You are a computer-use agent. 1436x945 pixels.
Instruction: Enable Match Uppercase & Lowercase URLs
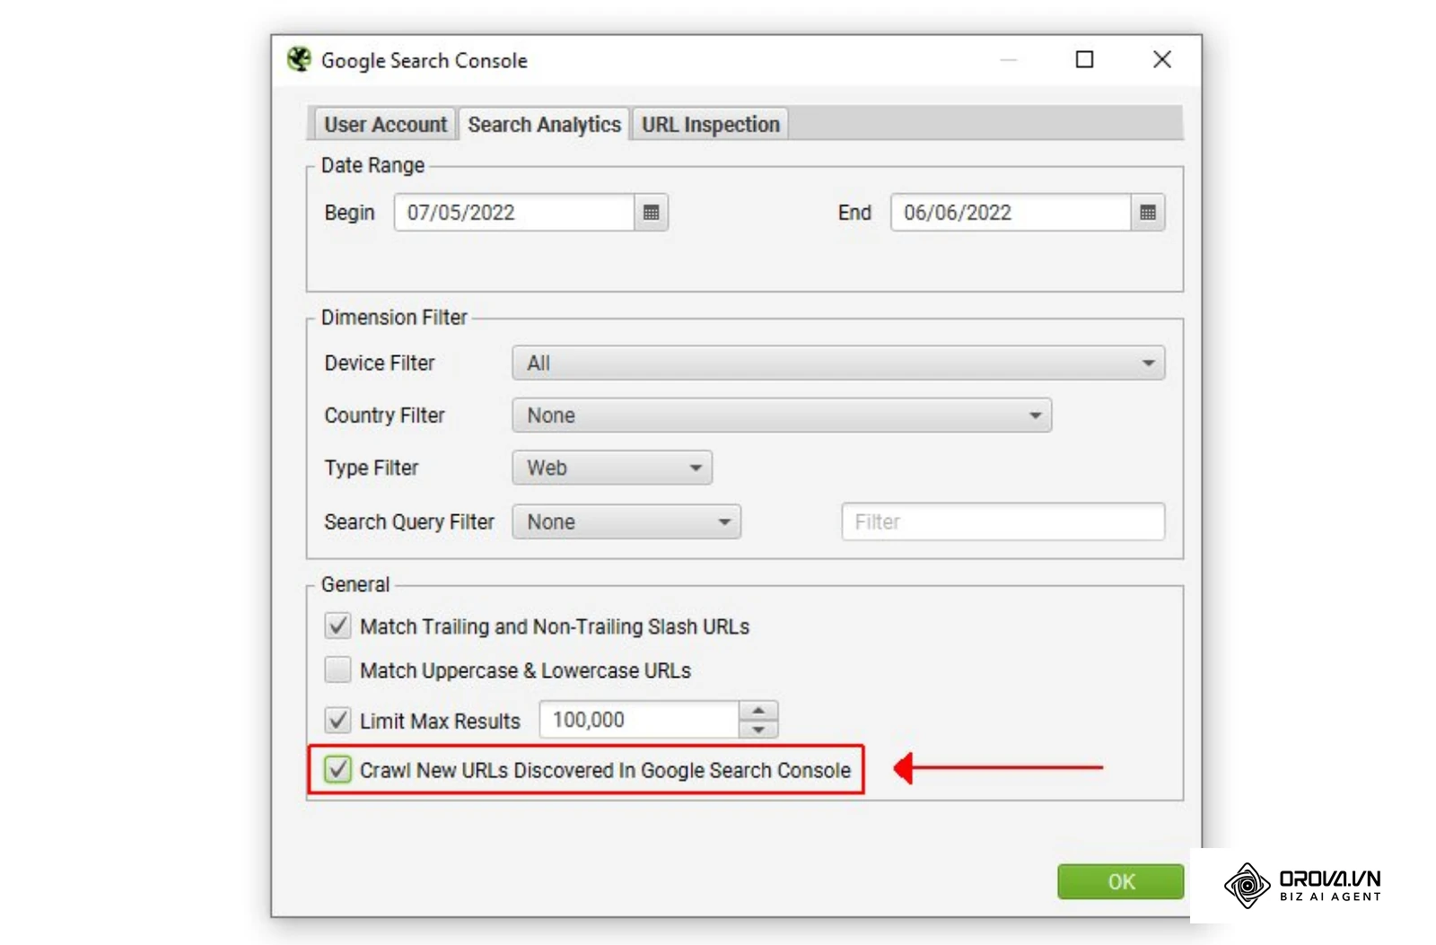pyautogui.click(x=337, y=669)
